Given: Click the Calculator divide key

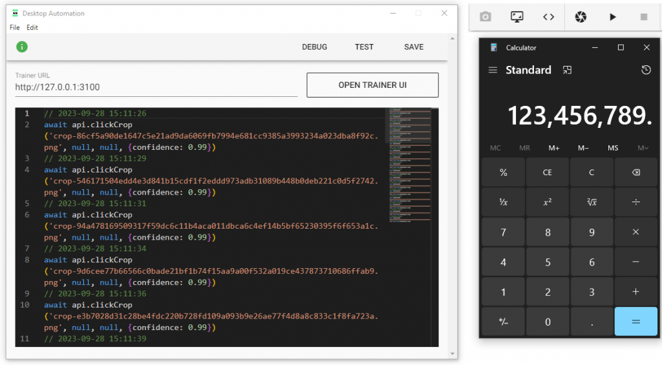Looking at the screenshot, I should click(636, 202).
